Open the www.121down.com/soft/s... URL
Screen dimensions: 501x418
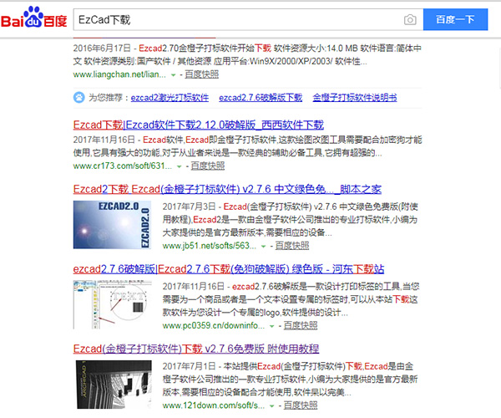(x=214, y=405)
